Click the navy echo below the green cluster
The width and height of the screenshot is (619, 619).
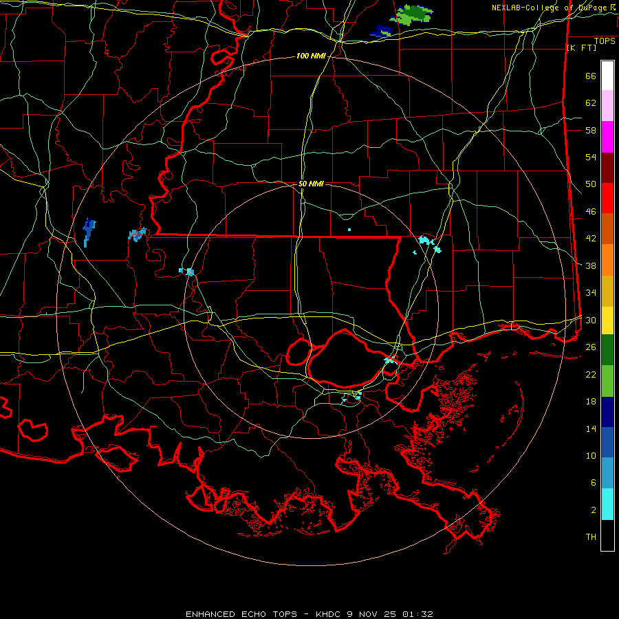[381, 31]
